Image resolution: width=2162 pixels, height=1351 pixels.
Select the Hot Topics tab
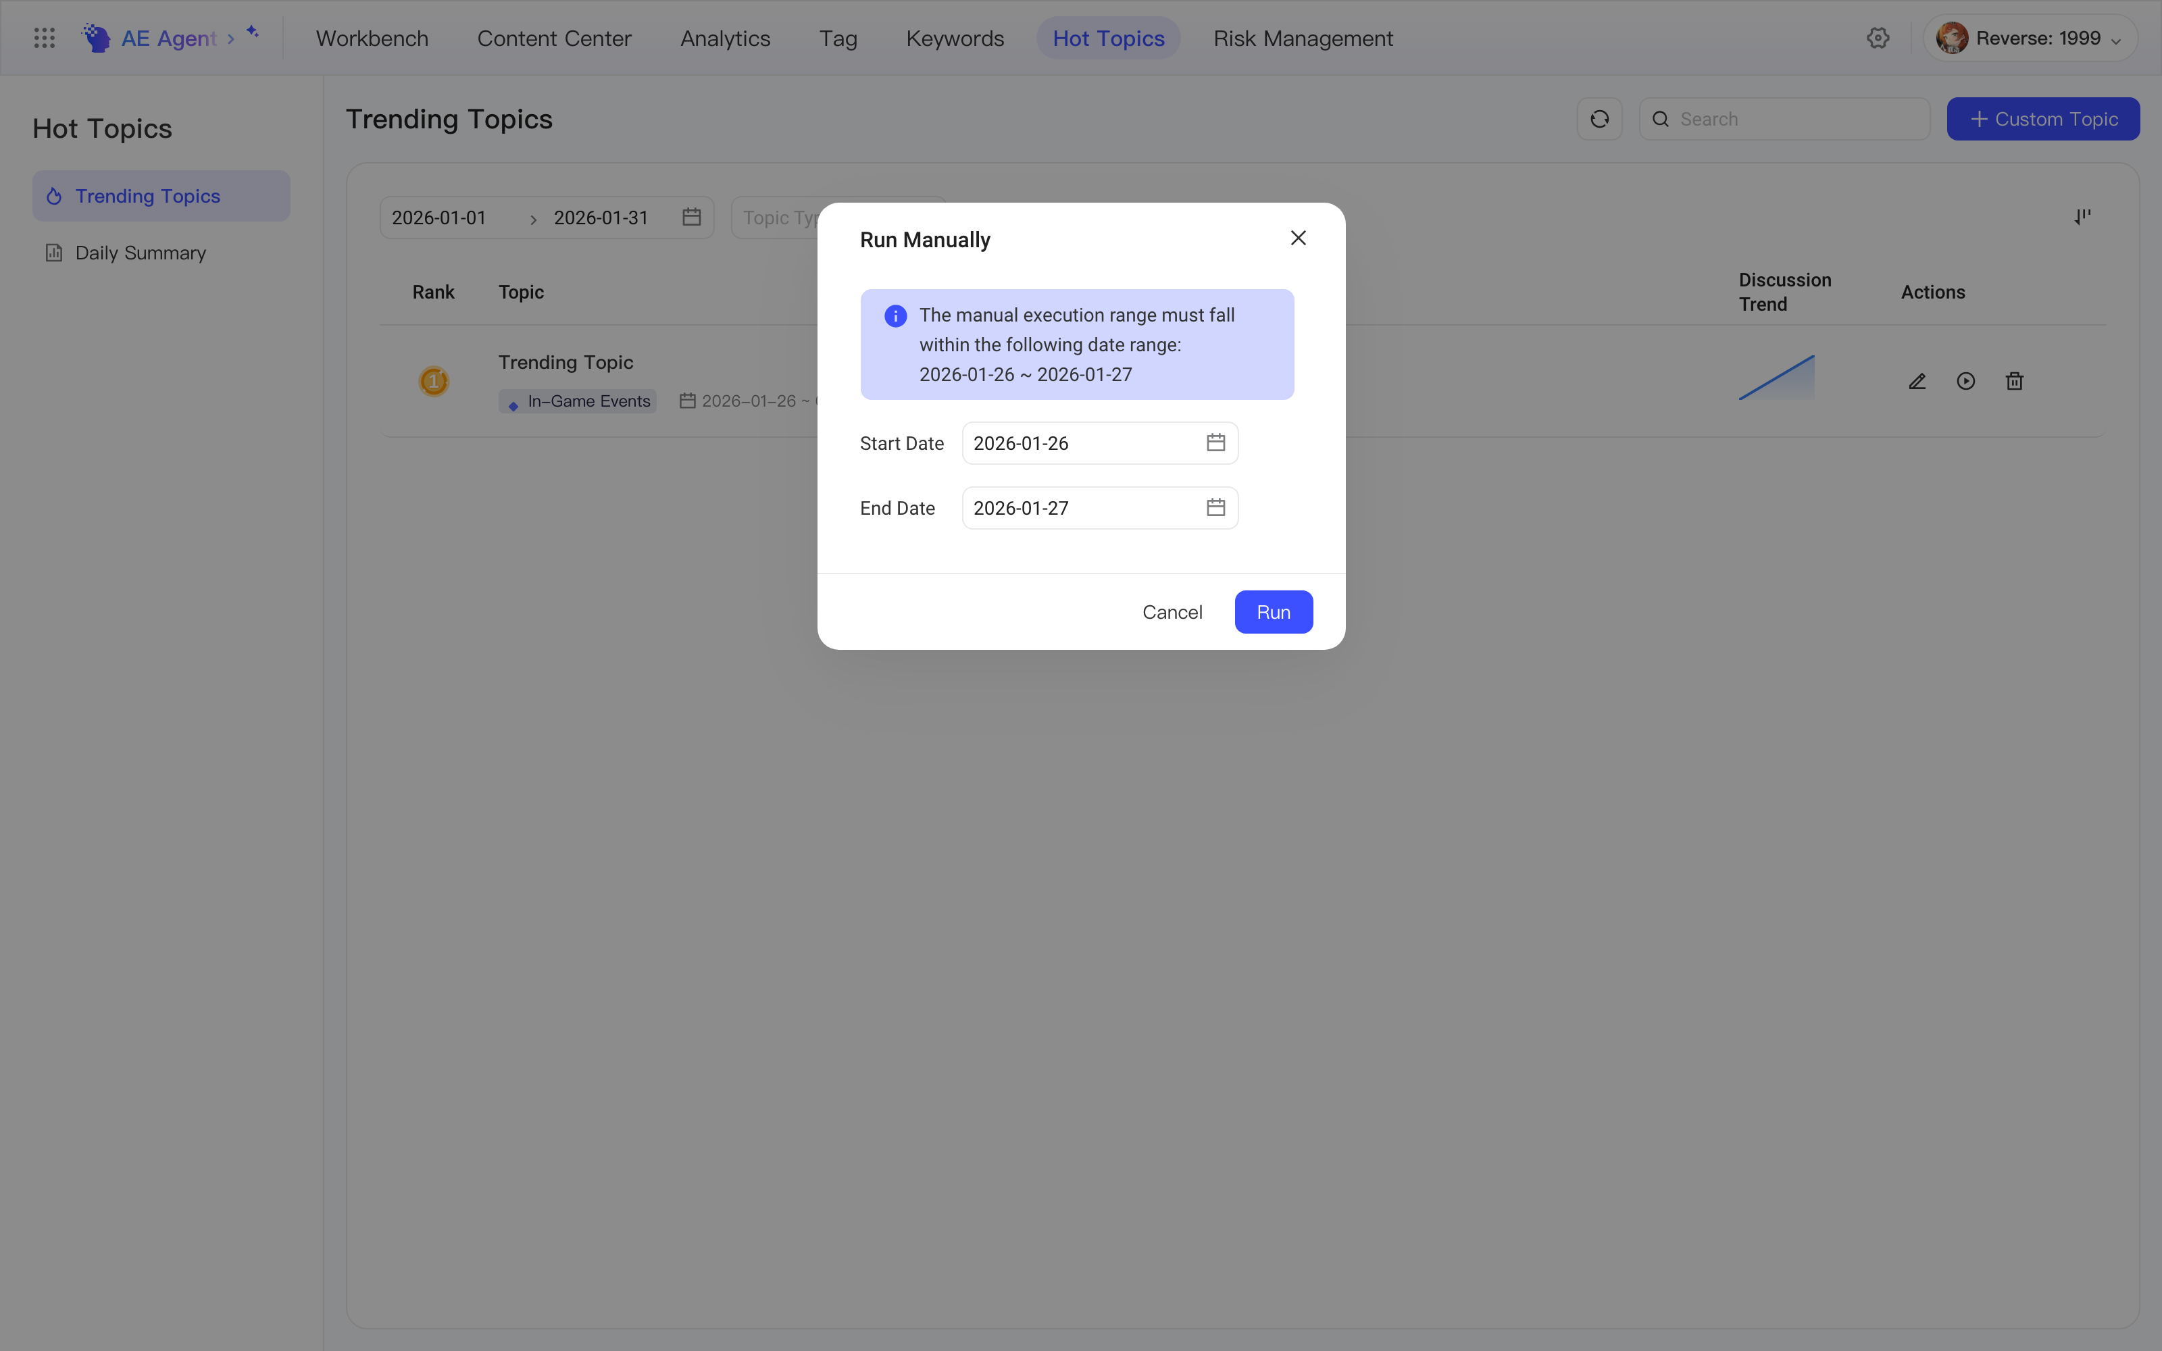[1109, 39]
